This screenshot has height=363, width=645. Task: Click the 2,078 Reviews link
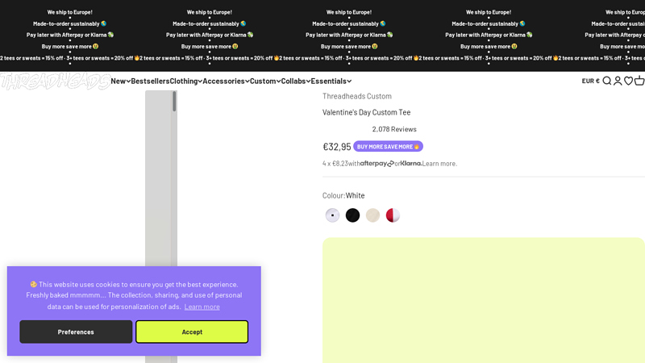(394, 129)
